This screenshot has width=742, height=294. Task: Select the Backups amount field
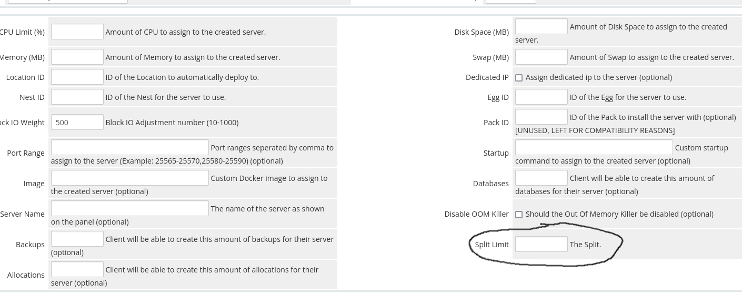point(77,239)
